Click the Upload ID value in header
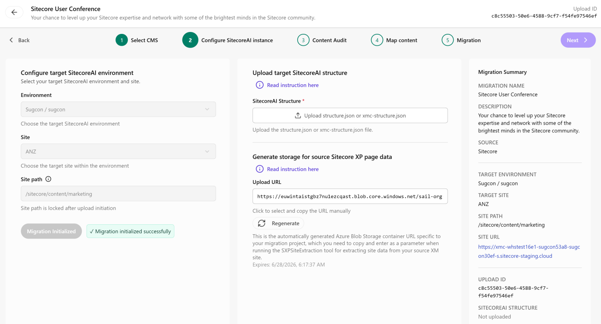Screen dimensions: 601x324 (544, 16)
